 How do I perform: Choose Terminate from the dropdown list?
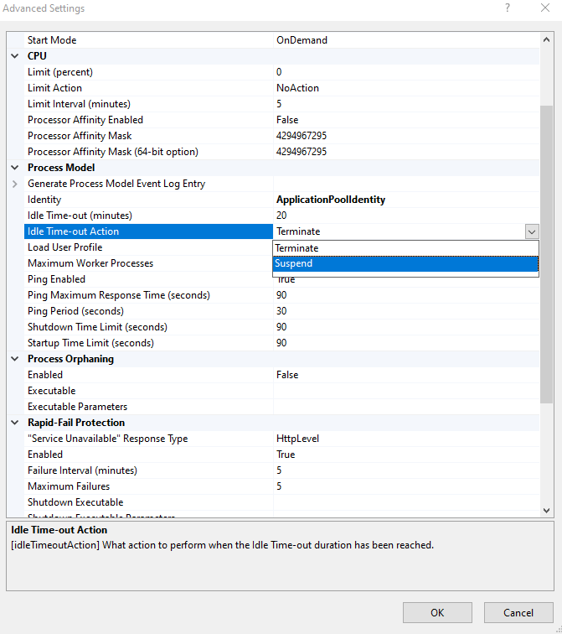(405, 248)
